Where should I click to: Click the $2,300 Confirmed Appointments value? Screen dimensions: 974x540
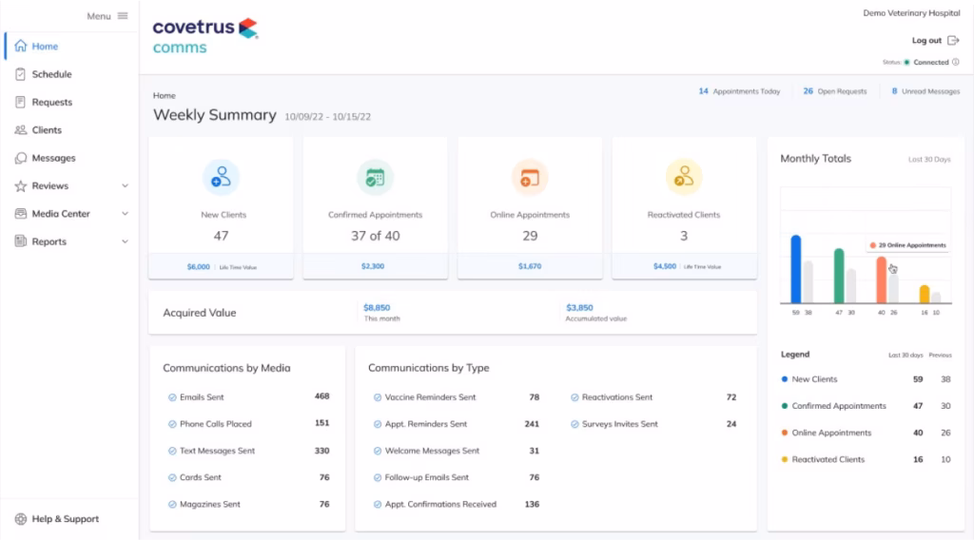click(373, 266)
